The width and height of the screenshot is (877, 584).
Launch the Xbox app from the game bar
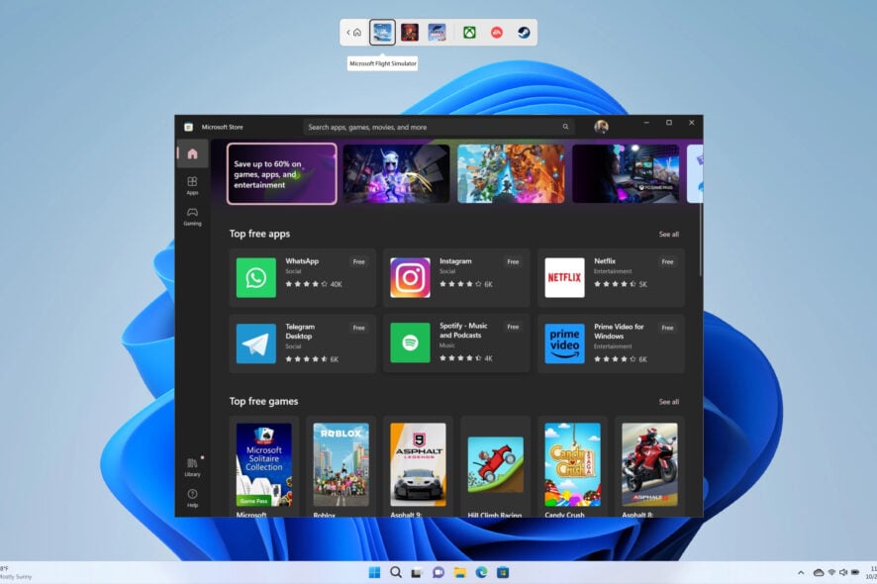point(469,33)
